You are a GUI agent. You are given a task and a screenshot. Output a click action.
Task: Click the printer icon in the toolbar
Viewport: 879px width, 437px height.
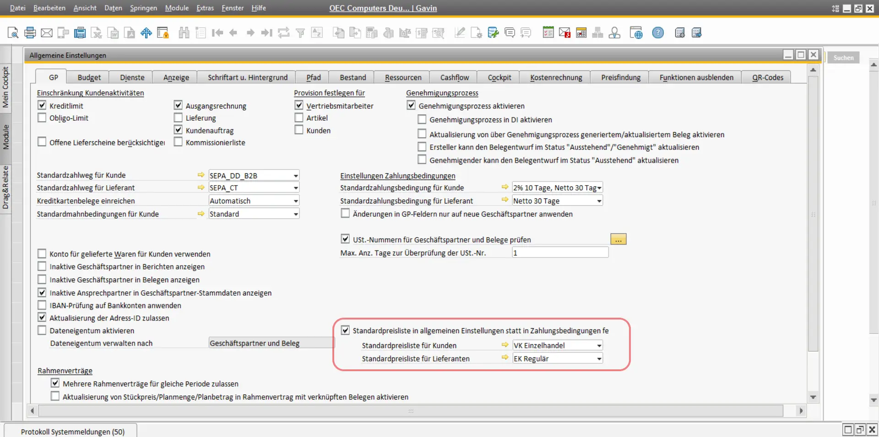click(x=30, y=33)
